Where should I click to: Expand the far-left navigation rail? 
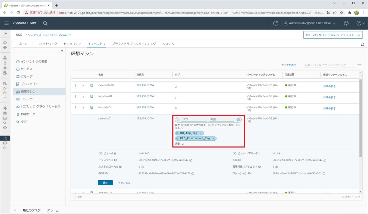(x=5, y=33)
